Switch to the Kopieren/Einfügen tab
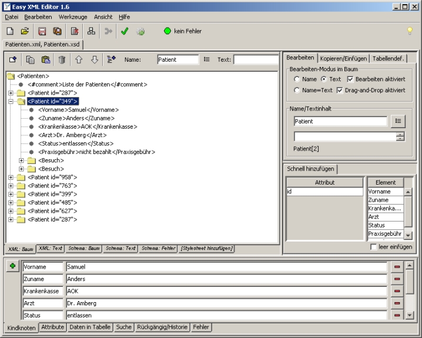 click(344, 58)
